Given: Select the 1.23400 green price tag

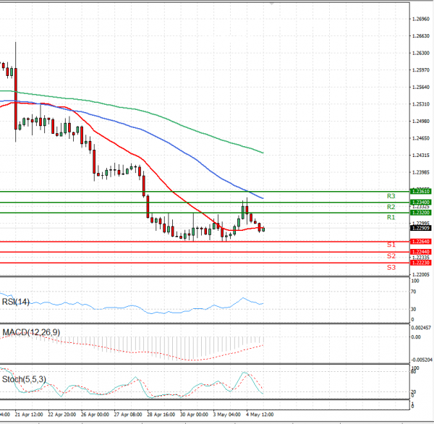Looking at the screenshot, I should click(420, 202).
